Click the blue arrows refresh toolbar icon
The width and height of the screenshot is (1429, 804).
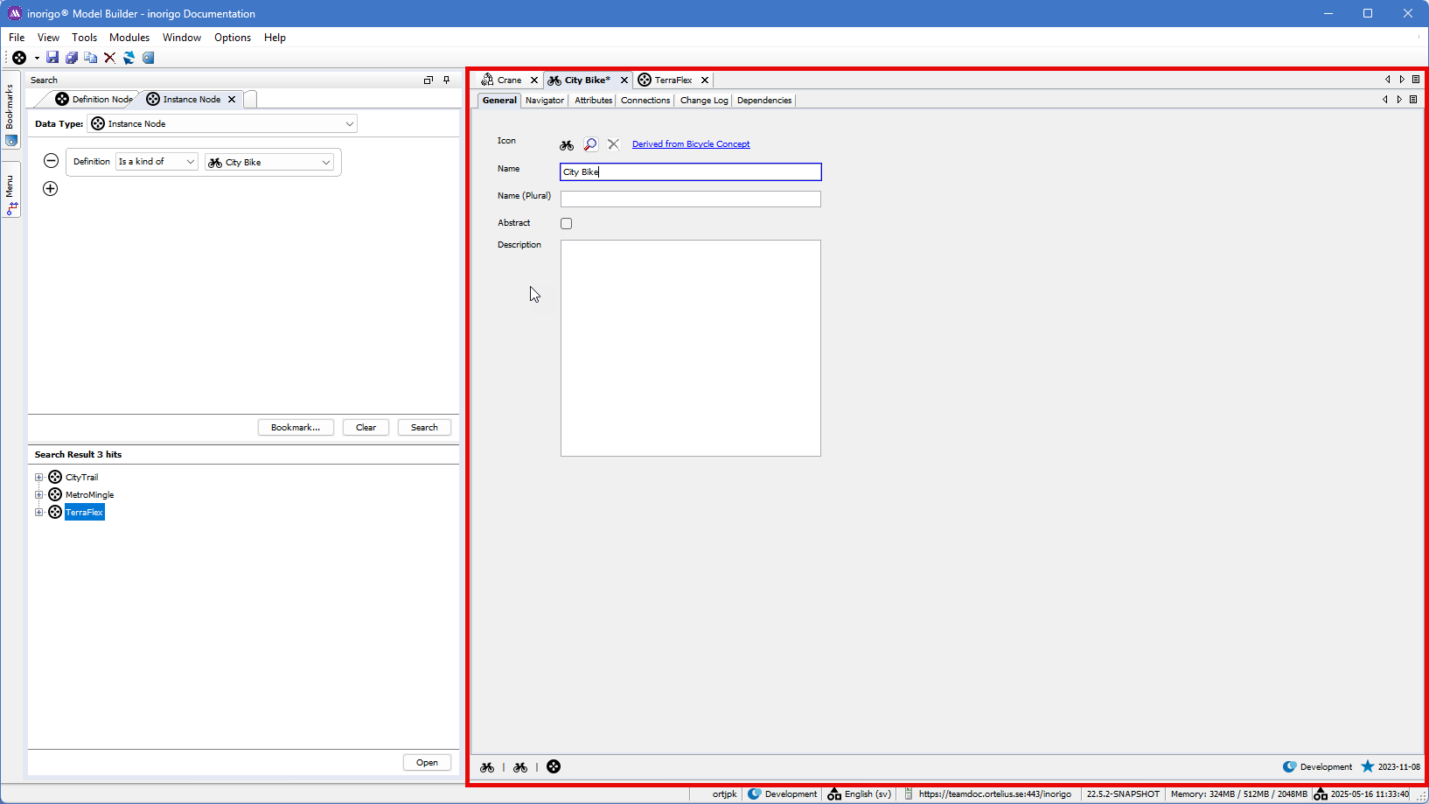click(x=129, y=58)
